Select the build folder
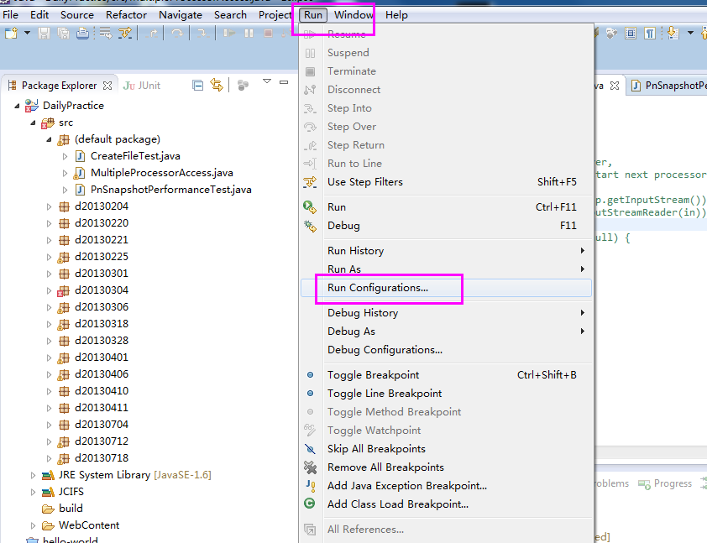The width and height of the screenshot is (707, 543). pyautogui.click(x=71, y=509)
